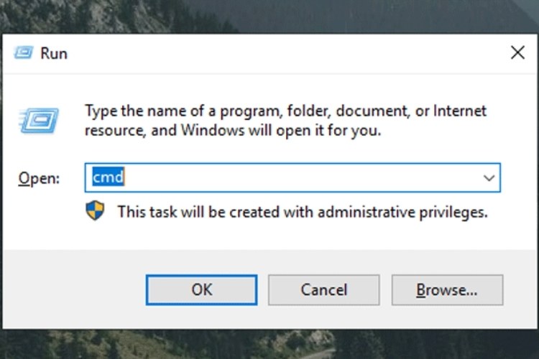The image size is (539, 359).
Task: Click the desktop wallpaper above the dialog
Action: coord(287,16)
